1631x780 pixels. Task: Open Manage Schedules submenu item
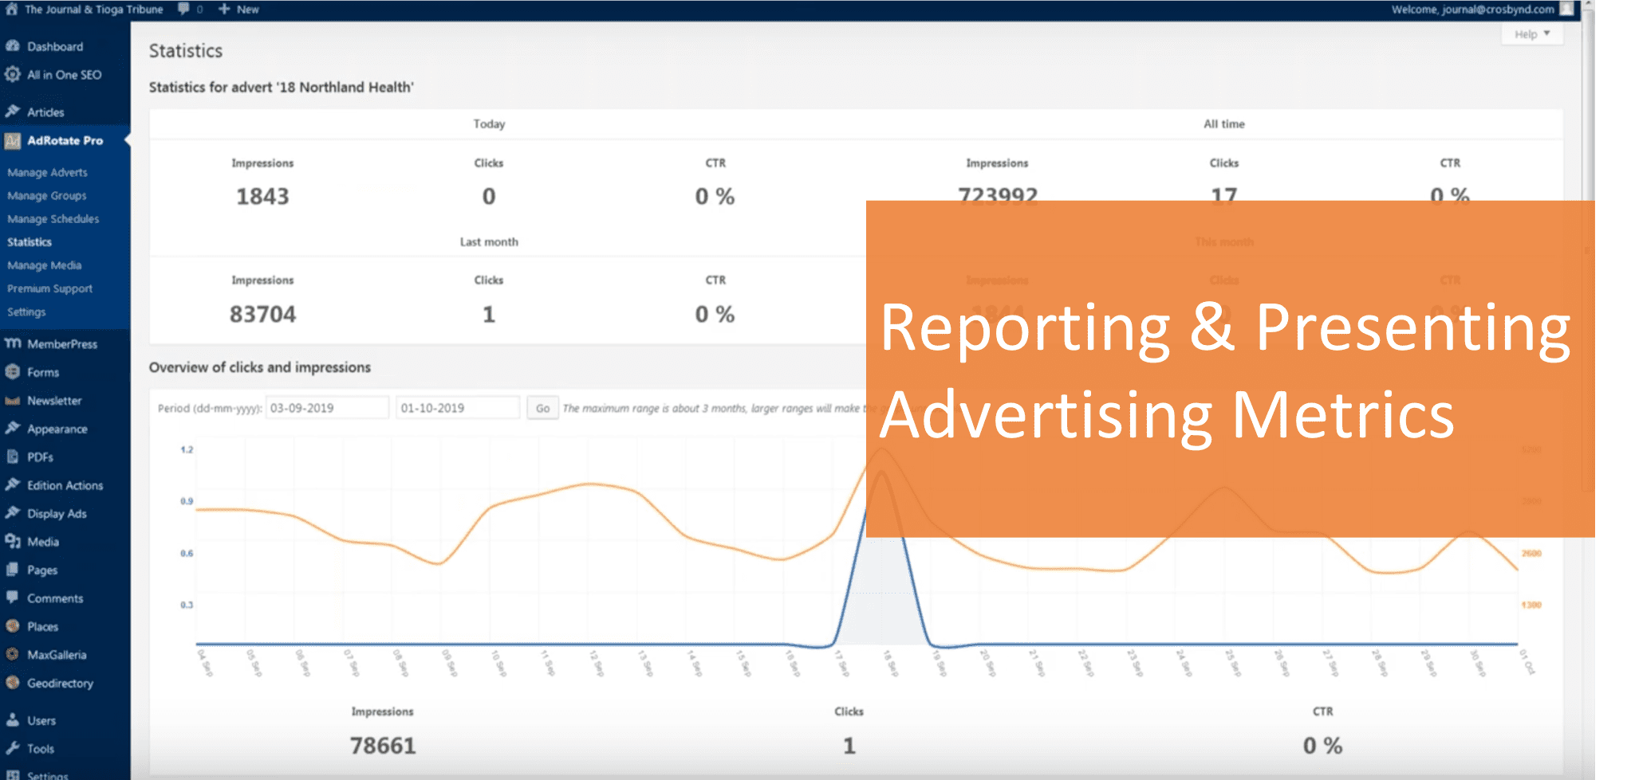53,218
